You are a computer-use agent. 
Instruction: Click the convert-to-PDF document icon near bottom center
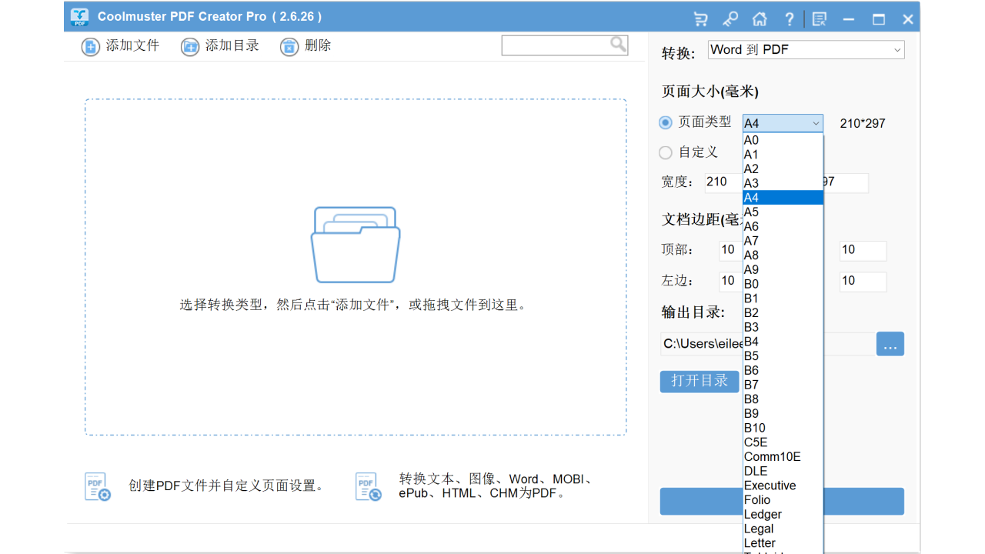pyautogui.click(x=368, y=486)
